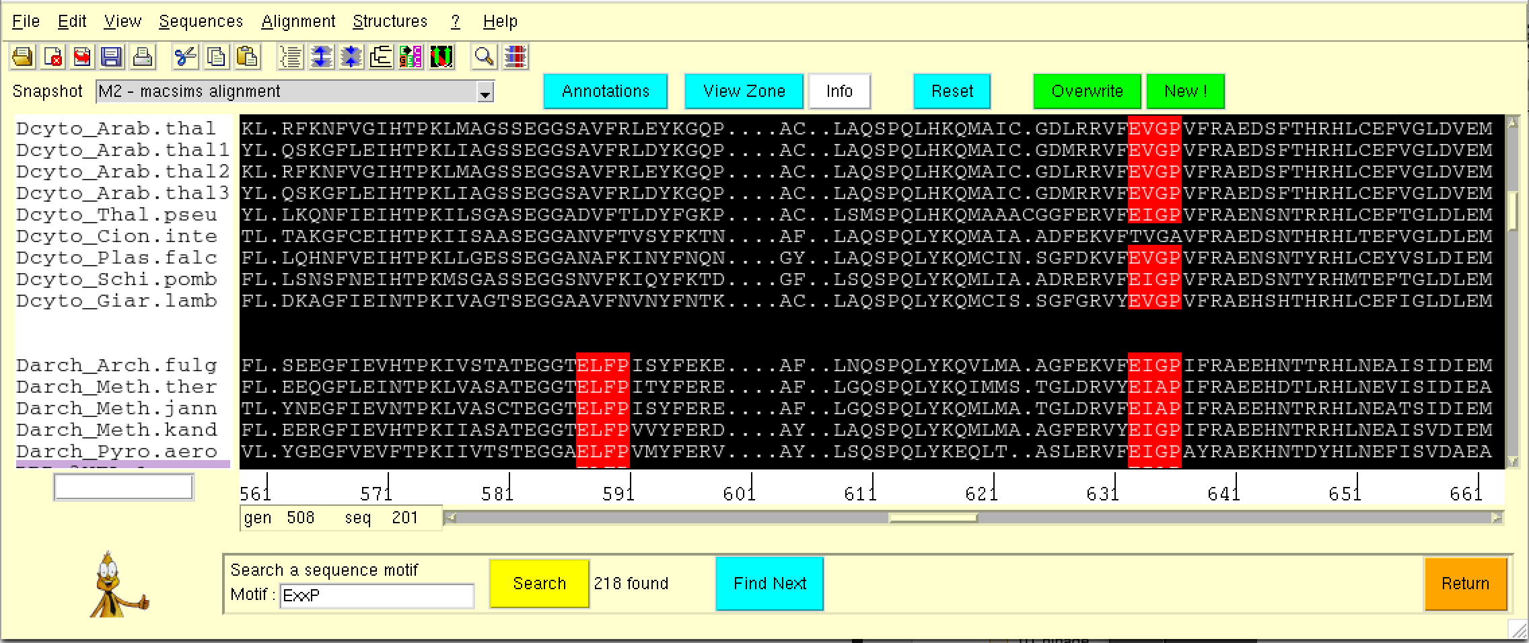The height and width of the screenshot is (643, 1529).
Task: Open the Snapshot dropdown list
Action: tap(485, 92)
